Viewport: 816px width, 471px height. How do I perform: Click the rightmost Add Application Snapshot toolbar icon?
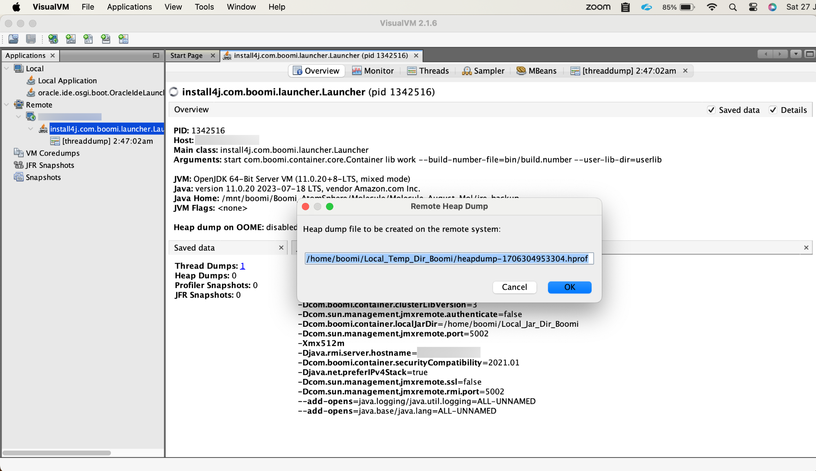click(x=123, y=39)
